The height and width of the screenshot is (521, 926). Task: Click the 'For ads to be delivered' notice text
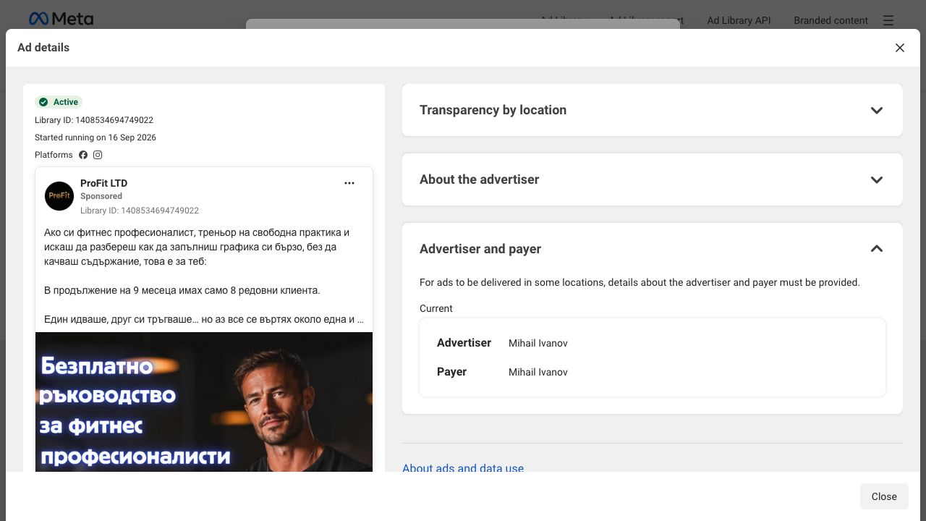(x=640, y=282)
